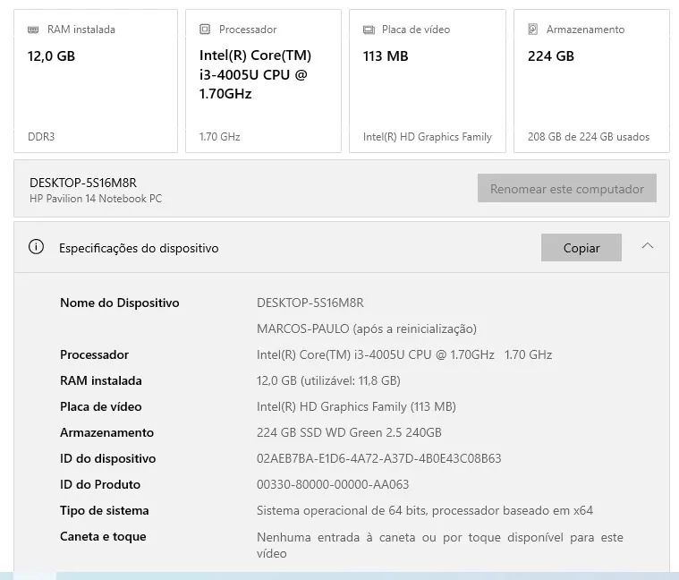Click the Armazenamento label in specifications list

tap(107, 432)
